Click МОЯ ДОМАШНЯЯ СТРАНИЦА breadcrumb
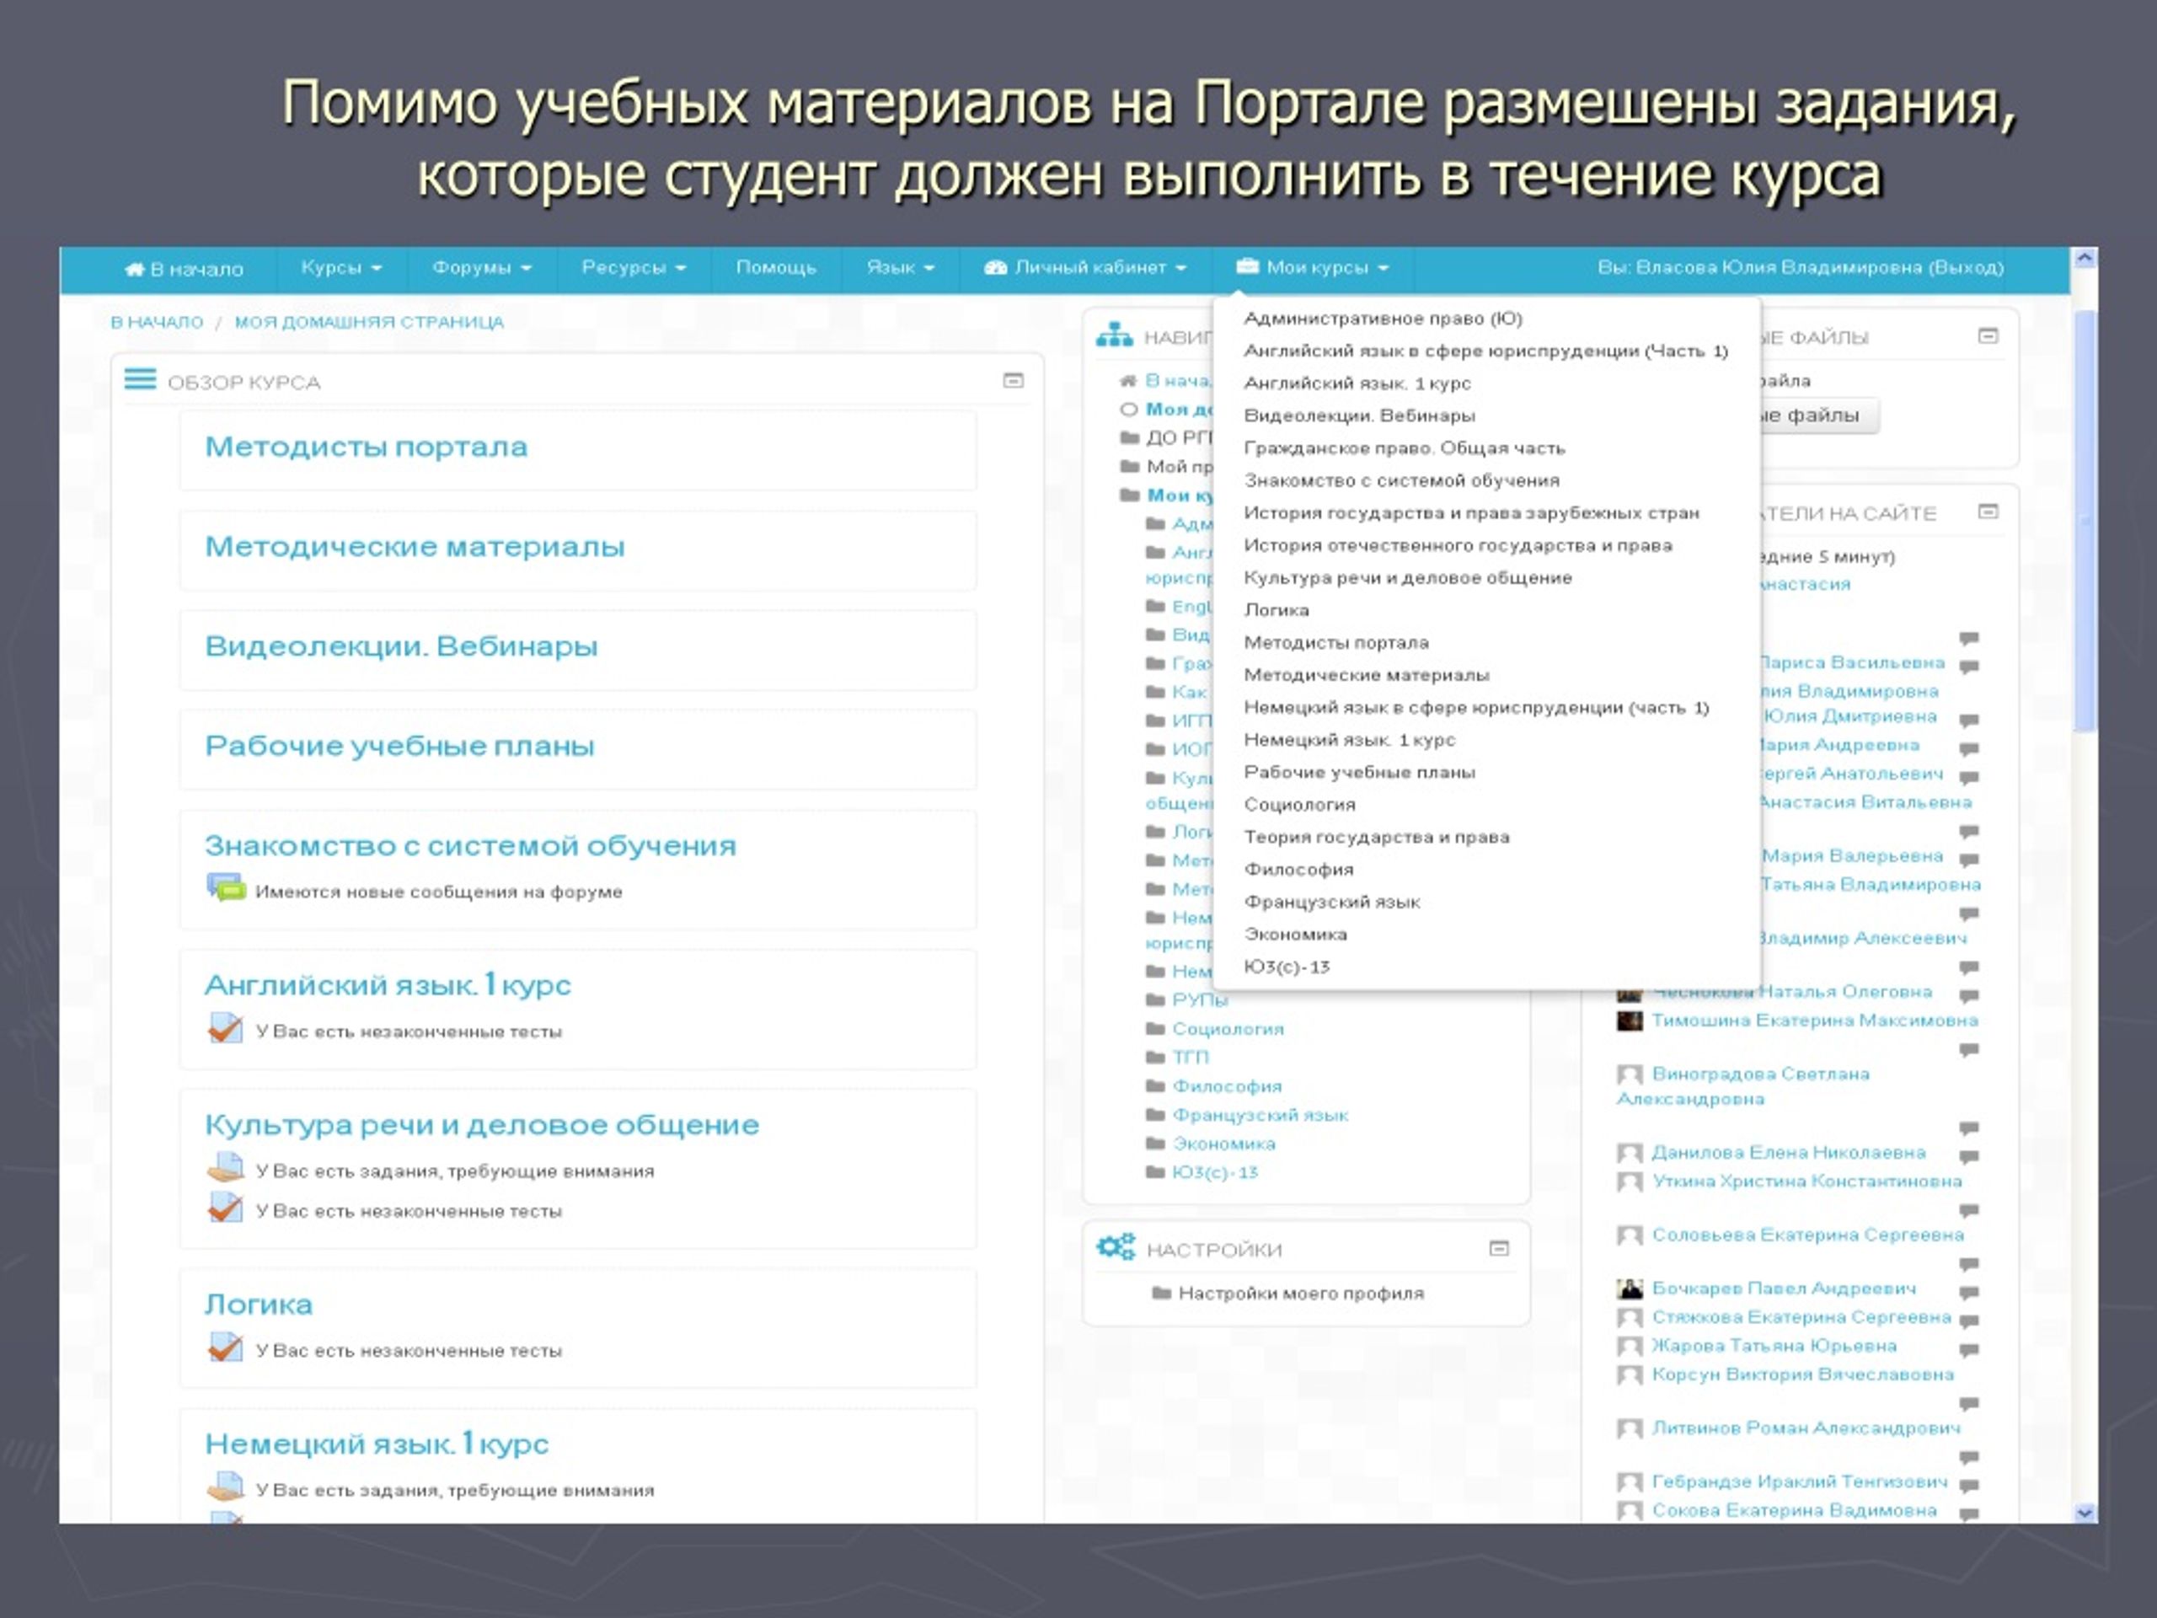Image resolution: width=2157 pixels, height=1618 pixels. click(x=368, y=322)
